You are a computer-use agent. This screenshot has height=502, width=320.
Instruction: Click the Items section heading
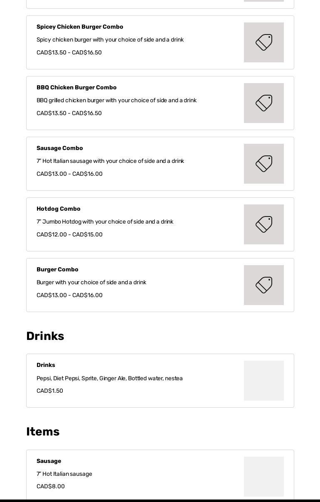[43, 431]
